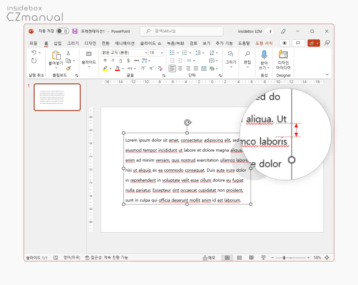This screenshot has width=358, height=285.
Task: Open the Insert ribbon tab
Action: 58,43
